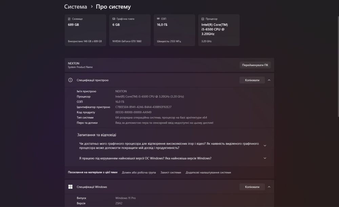The width and height of the screenshot is (339, 207).
Task: Collapse the Специфікації пристрою section chevron
Action: 269,80
